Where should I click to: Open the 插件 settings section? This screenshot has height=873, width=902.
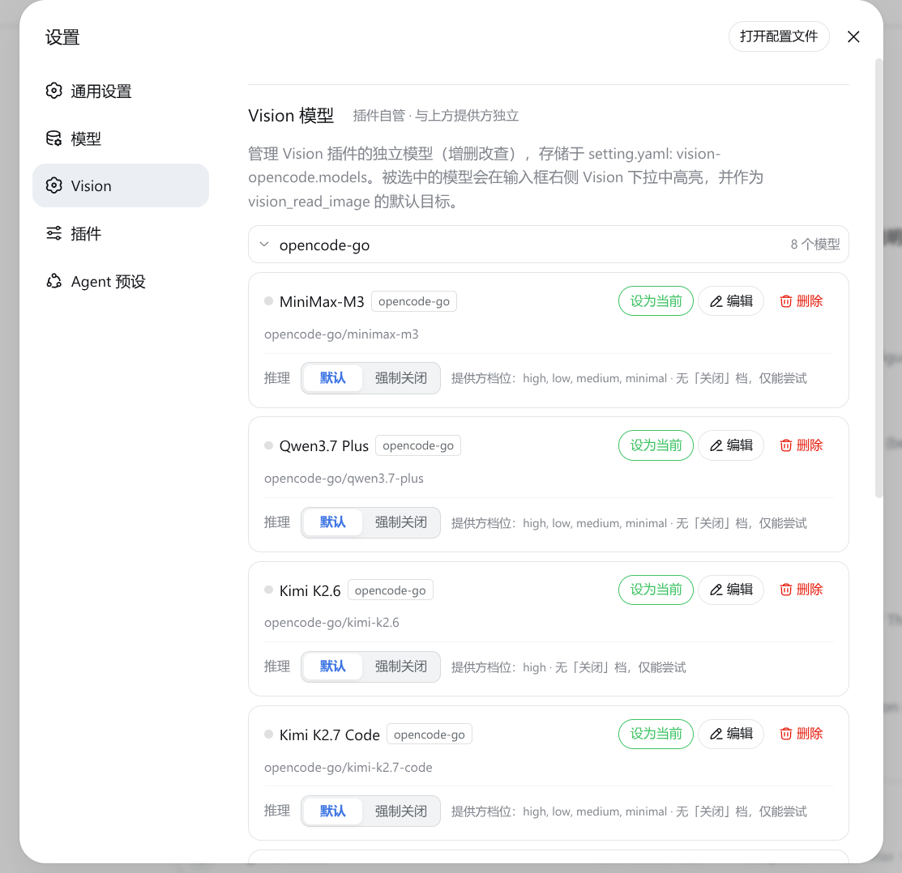click(x=121, y=233)
